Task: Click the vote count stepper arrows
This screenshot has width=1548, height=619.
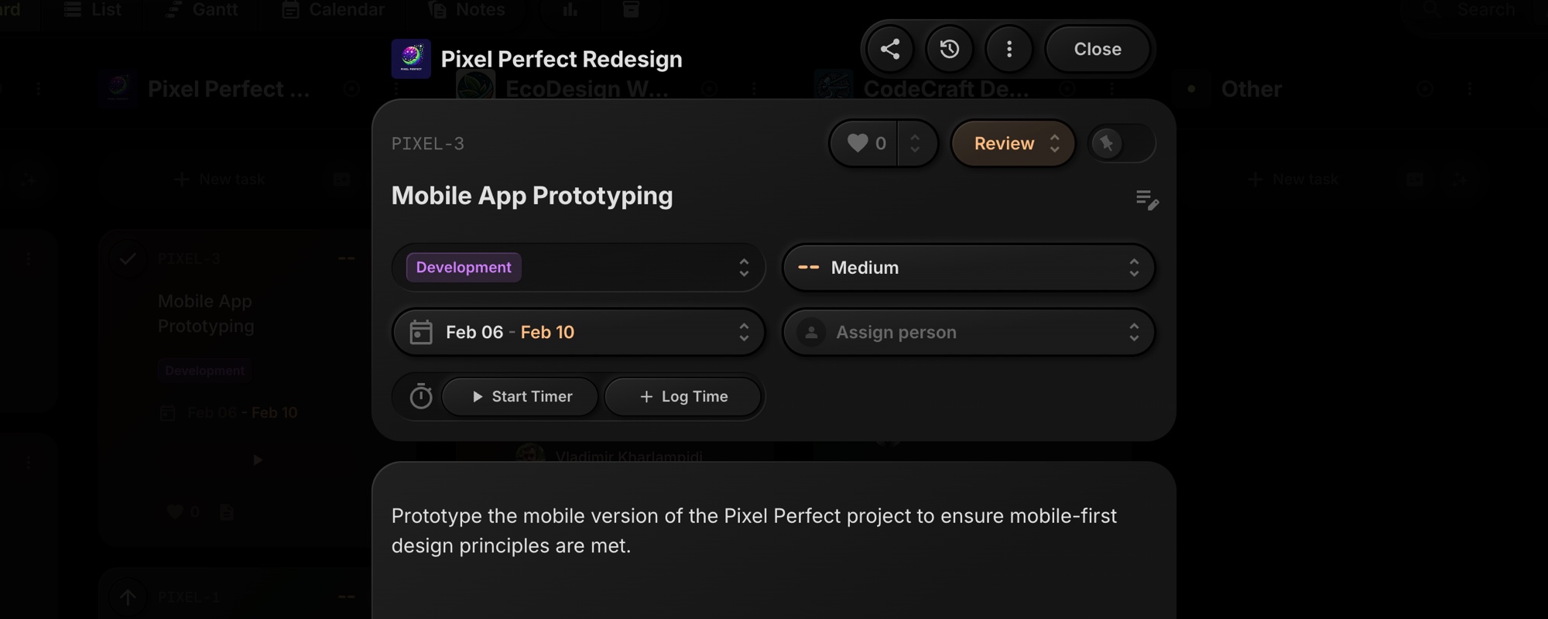Action: tap(915, 143)
